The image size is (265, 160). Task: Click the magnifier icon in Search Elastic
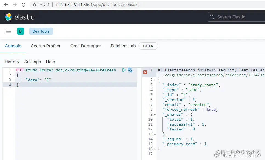212,17
